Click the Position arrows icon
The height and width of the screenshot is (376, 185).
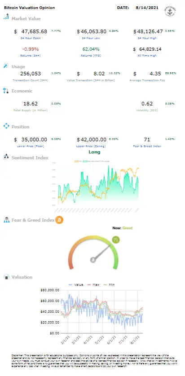(6, 126)
